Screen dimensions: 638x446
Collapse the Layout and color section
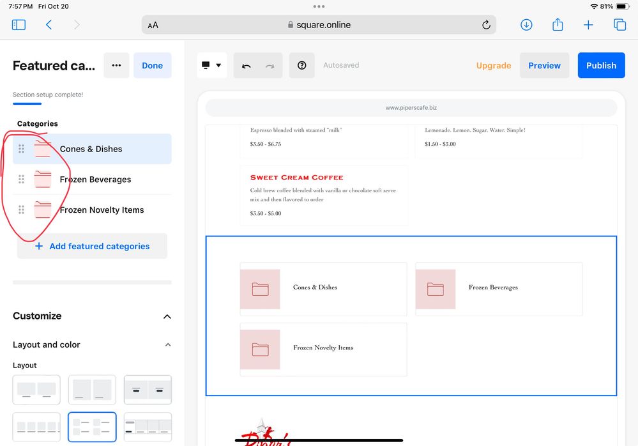[x=168, y=345]
